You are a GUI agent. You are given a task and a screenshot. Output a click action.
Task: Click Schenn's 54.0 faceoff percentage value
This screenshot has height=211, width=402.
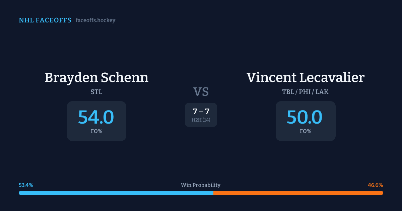click(96, 117)
